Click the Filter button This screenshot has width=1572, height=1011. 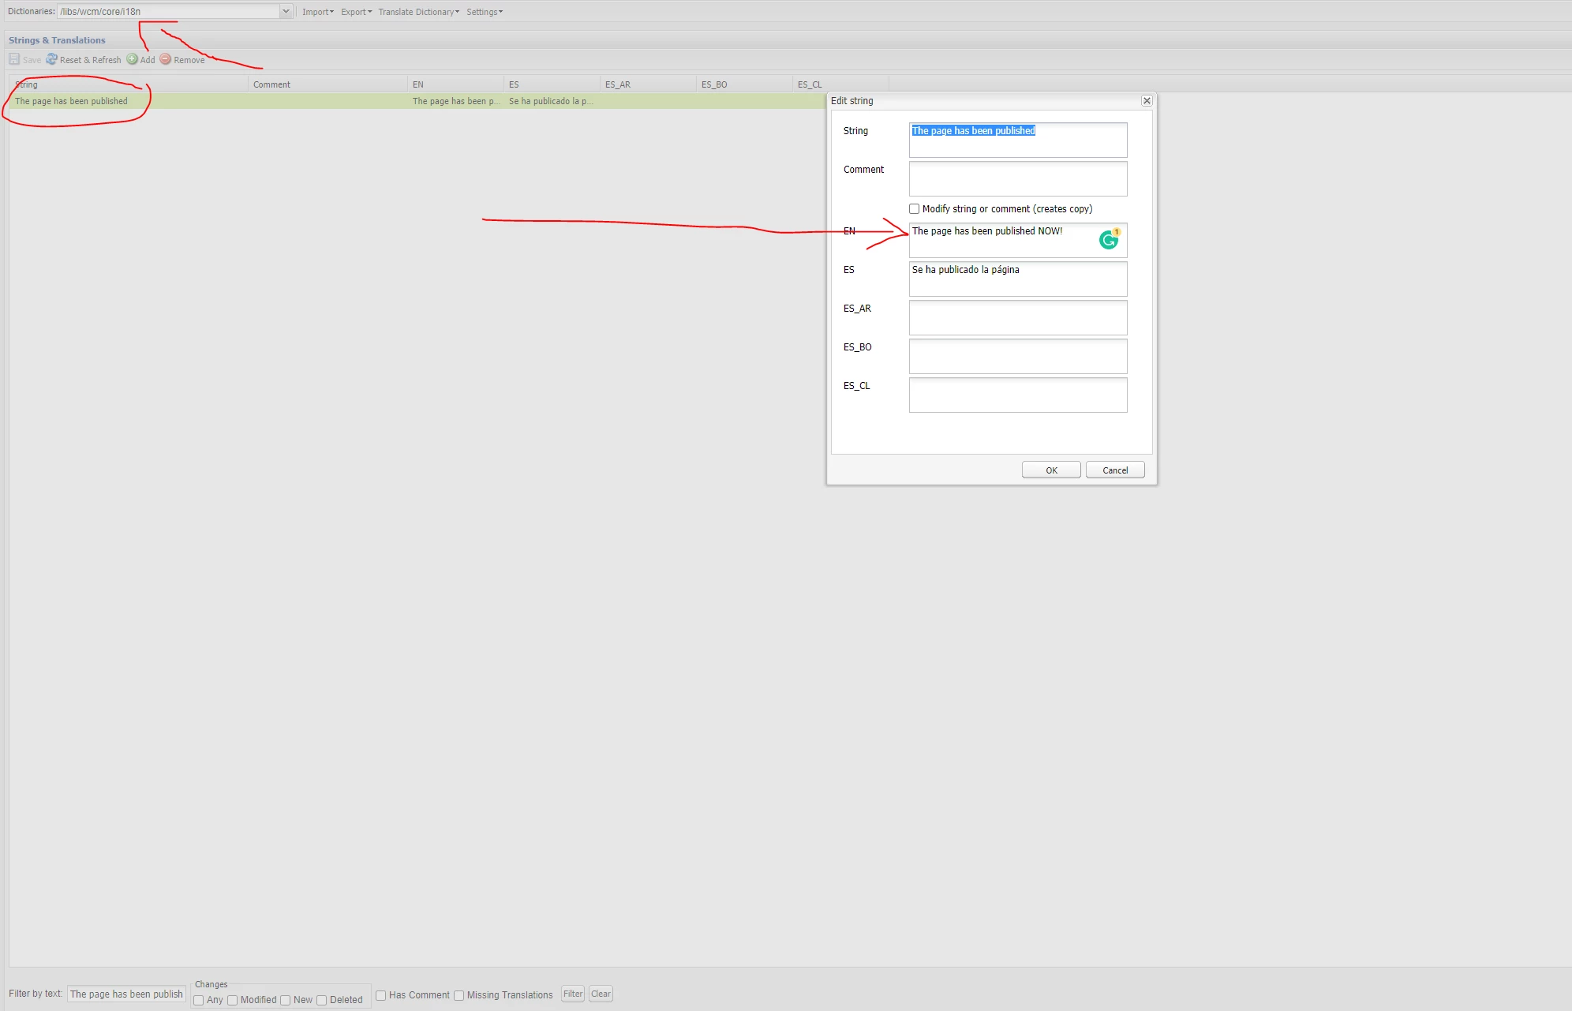pos(573,994)
